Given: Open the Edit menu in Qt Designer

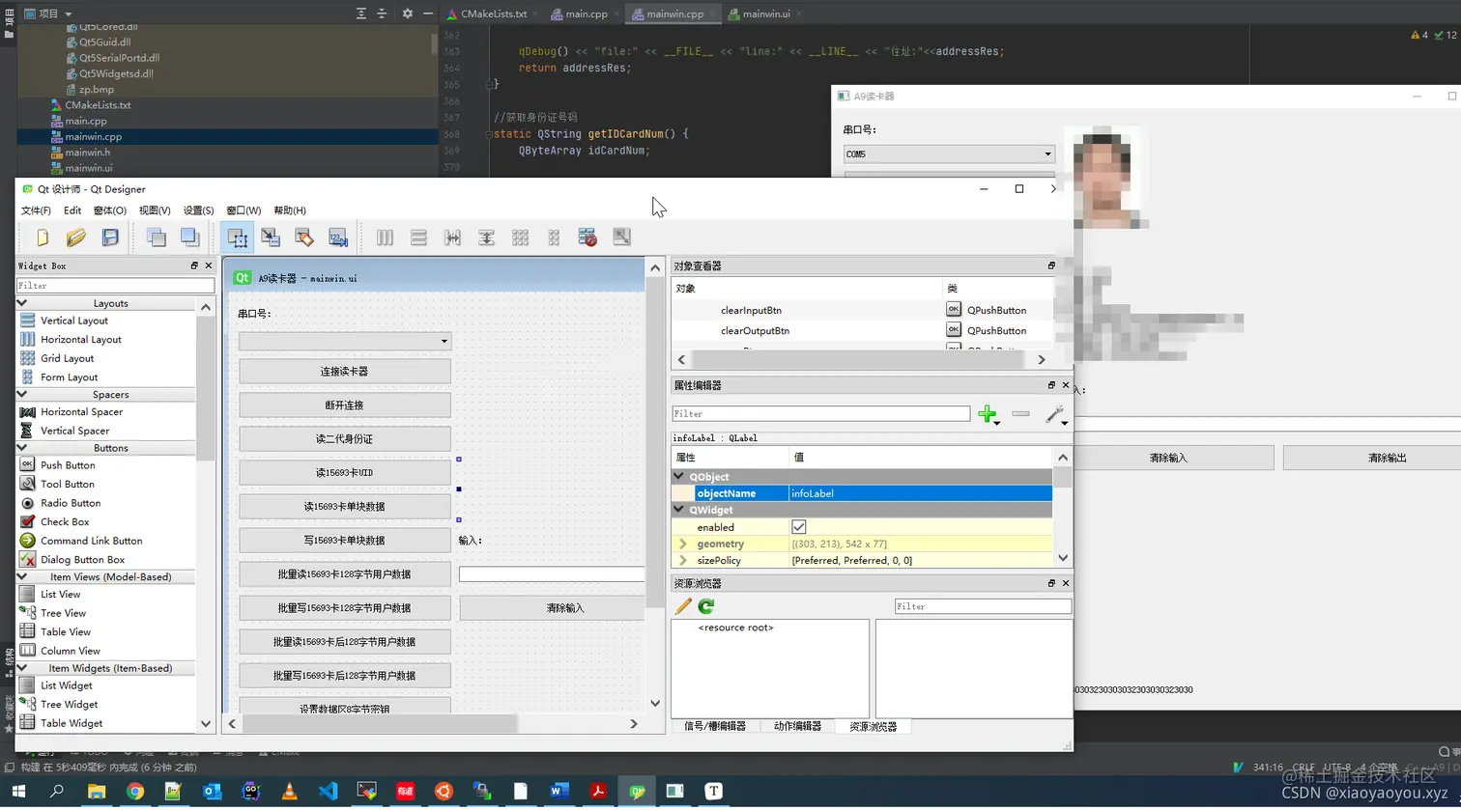Looking at the screenshot, I should 72,210.
